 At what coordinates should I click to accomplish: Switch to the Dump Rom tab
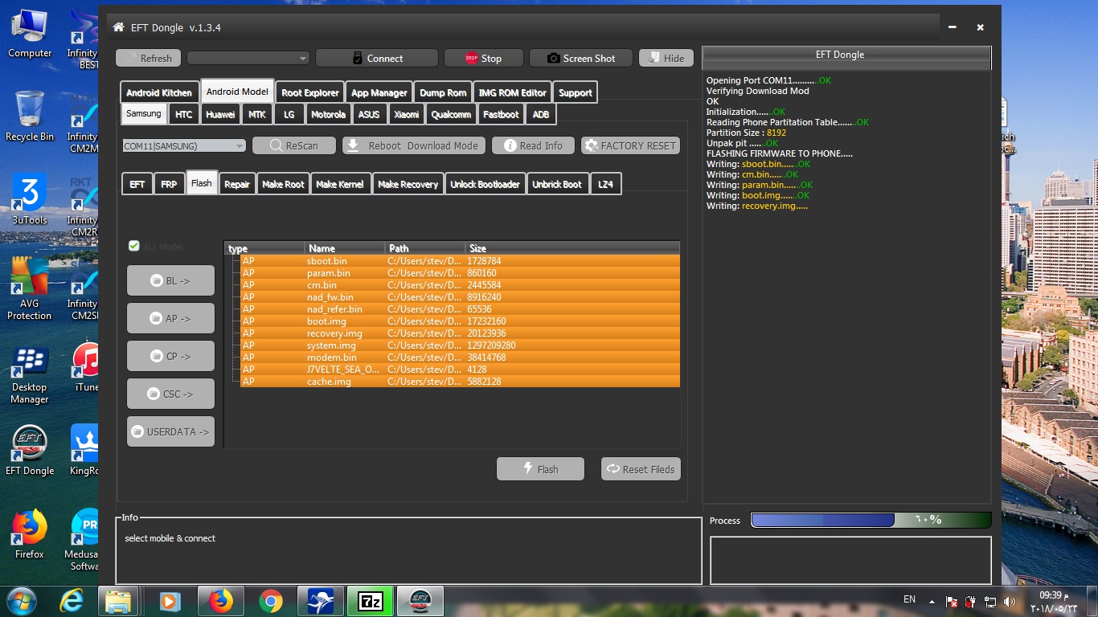coord(443,92)
